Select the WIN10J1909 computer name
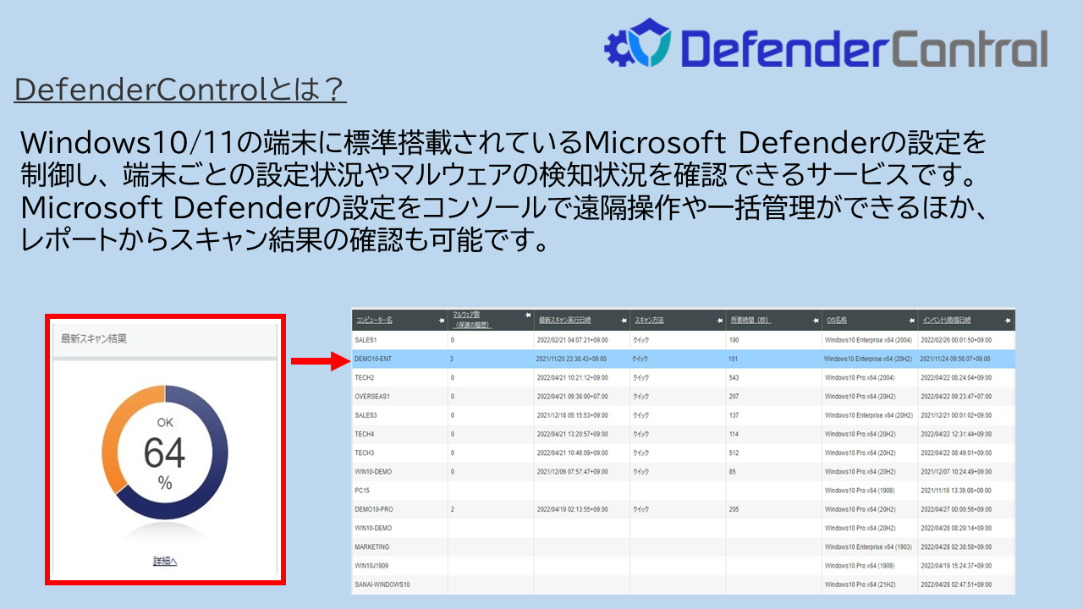 (x=372, y=566)
